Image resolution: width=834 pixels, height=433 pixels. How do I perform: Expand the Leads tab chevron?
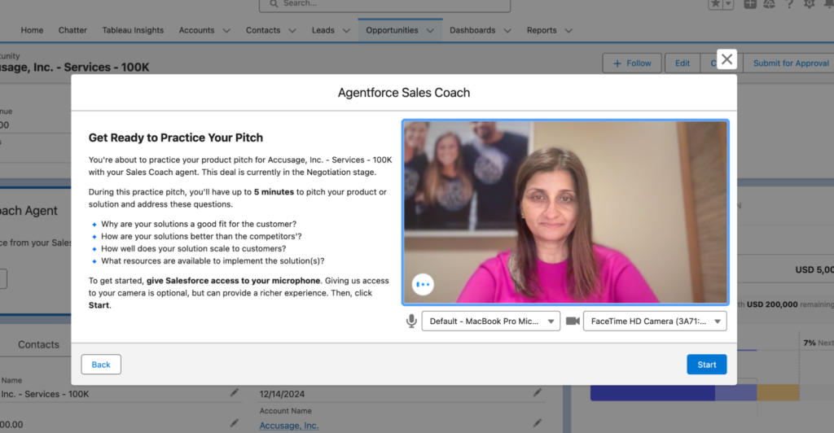click(x=346, y=31)
